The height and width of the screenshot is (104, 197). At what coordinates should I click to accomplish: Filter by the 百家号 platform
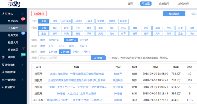101,21
